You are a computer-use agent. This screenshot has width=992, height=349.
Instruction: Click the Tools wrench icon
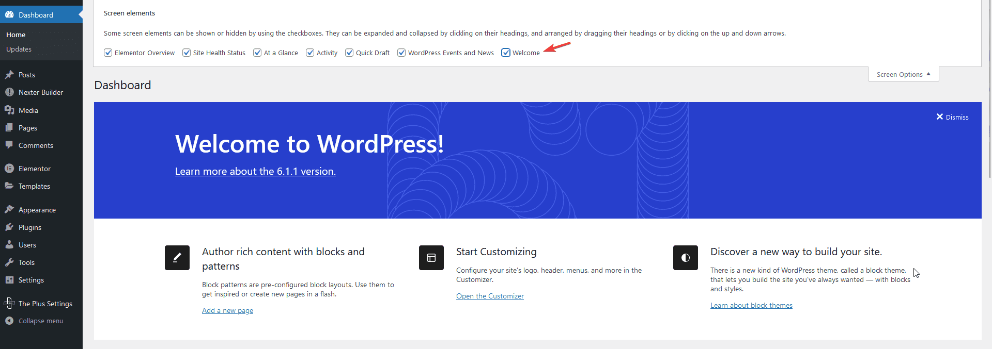coord(9,262)
